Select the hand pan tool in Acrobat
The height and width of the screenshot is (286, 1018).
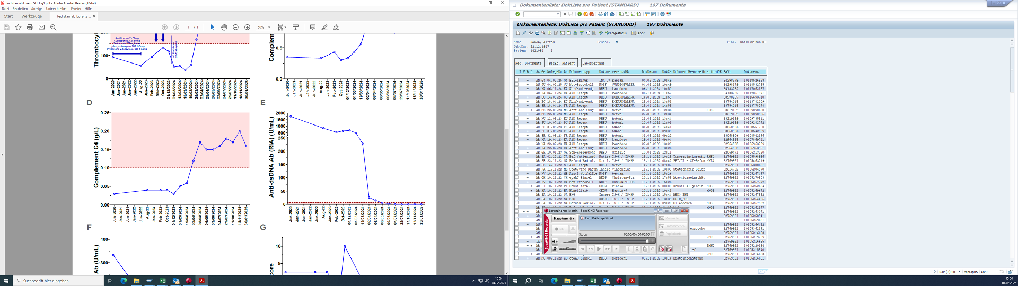224,27
